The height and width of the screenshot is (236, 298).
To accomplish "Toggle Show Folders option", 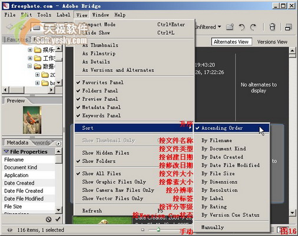I will tap(134, 161).
